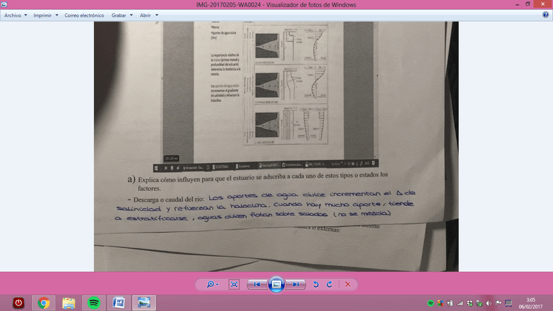
Task: Open Spotify from the taskbar
Action: tap(94, 303)
